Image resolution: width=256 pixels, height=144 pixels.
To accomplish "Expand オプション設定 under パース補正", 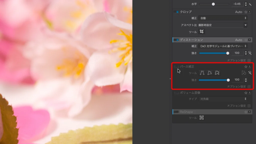I will (249, 86).
